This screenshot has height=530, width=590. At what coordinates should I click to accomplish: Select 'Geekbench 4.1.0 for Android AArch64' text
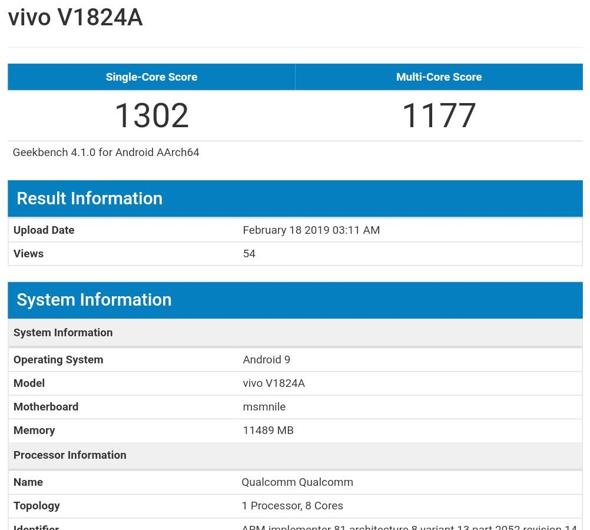click(106, 153)
